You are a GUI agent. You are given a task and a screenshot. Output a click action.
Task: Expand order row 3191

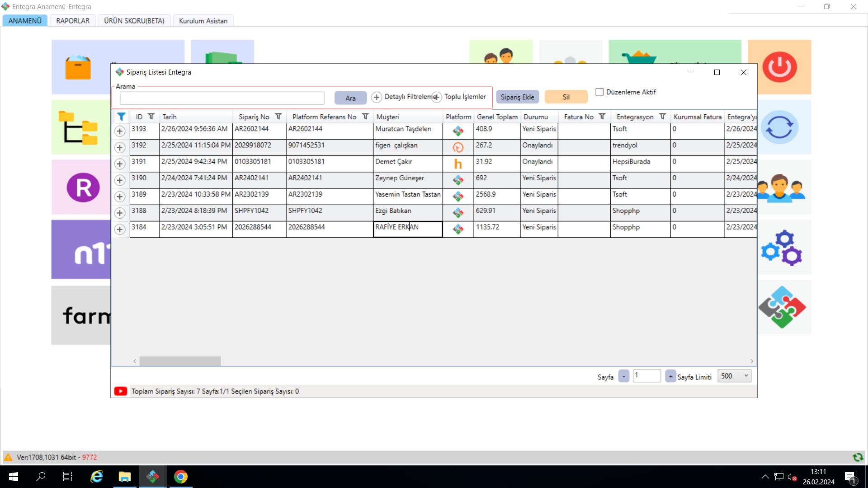point(119,164)
